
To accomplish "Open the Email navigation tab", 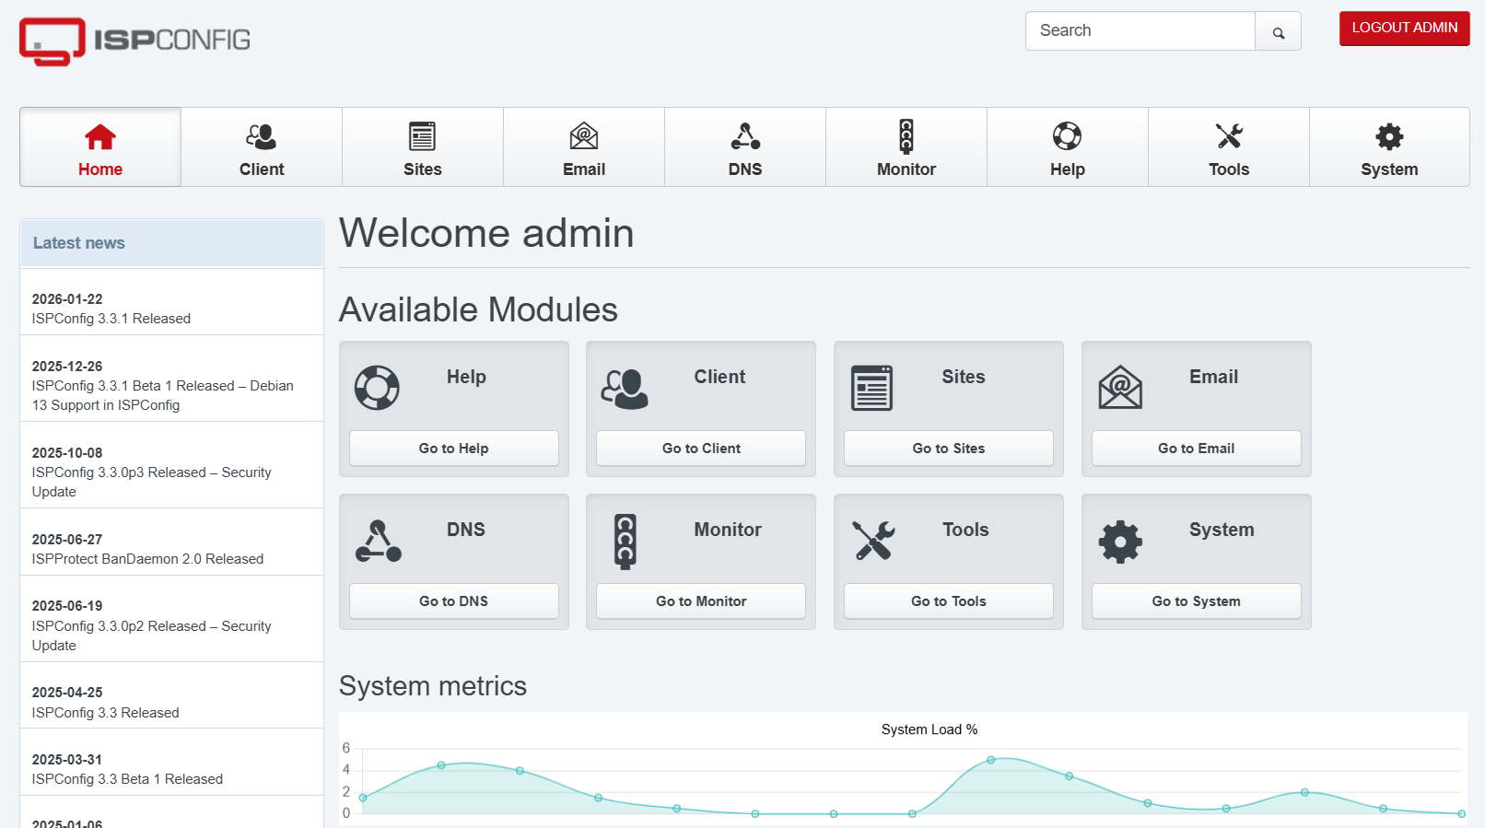I will pos(584,147).
